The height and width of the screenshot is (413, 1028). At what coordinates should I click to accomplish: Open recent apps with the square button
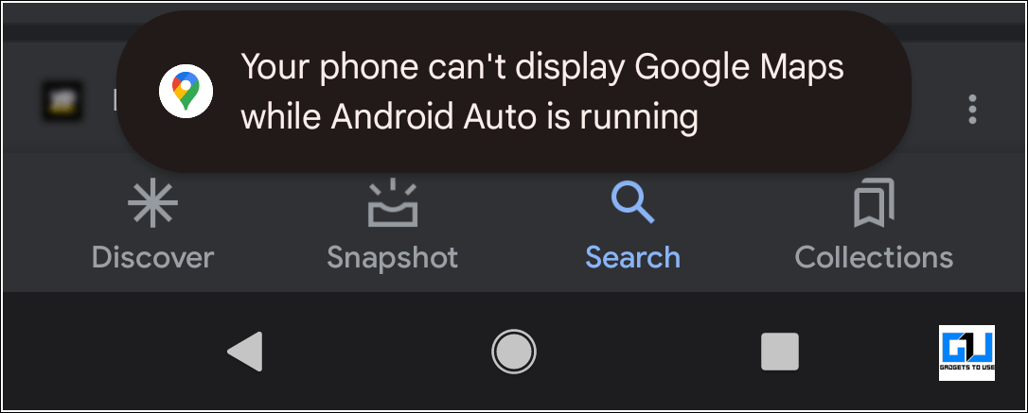tap(780, 352)
